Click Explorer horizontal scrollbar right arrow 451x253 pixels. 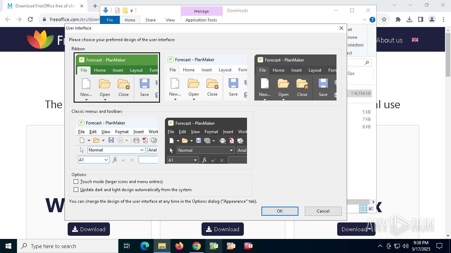point(373,202)
